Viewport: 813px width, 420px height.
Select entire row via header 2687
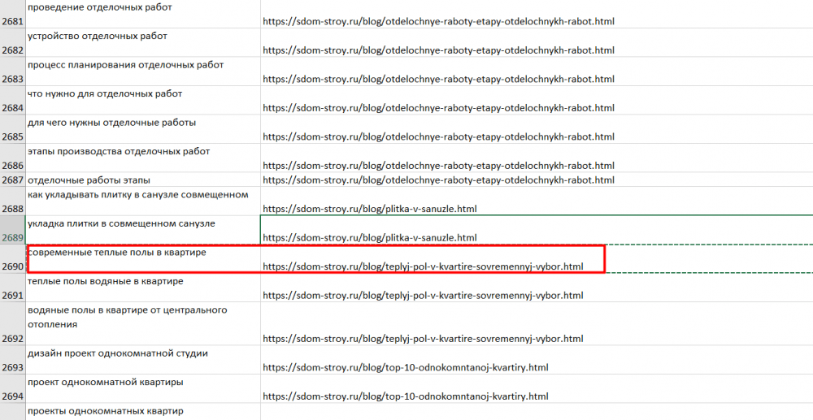pyautogui.click(x=12, y=180)
